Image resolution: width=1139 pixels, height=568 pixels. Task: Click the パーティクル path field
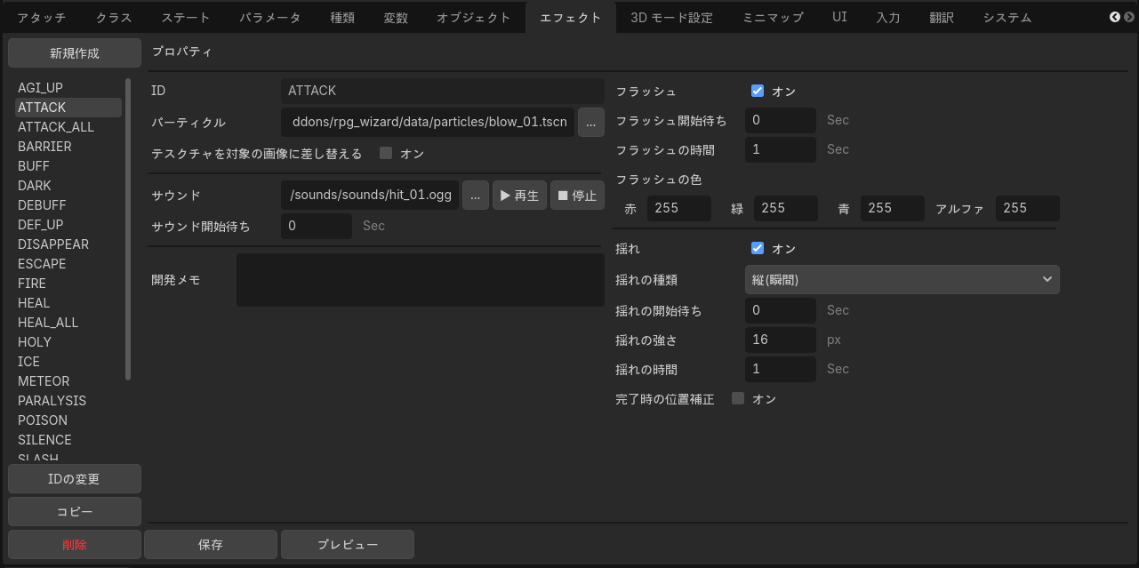coord(428,122)
